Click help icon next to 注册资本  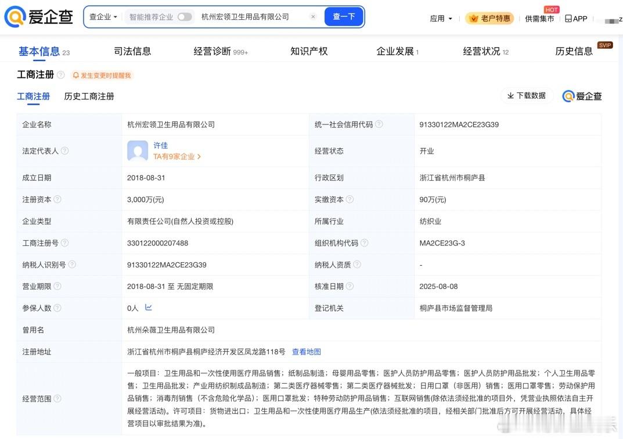click(x=57, y=199)
